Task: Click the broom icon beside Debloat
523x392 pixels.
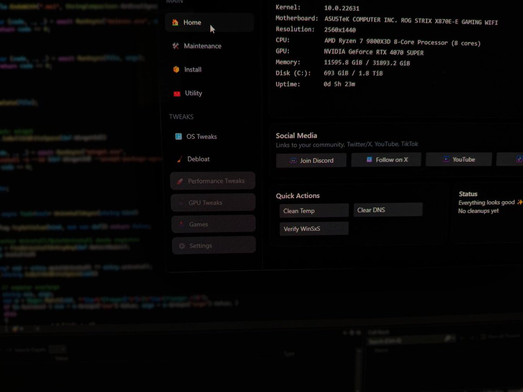Action: click(x=179, y=159)
